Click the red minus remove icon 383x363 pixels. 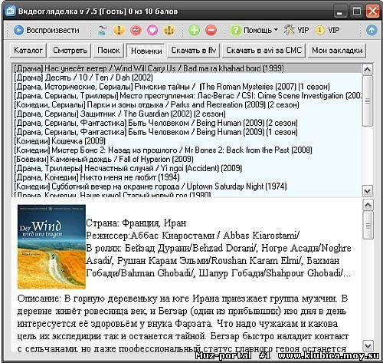pos(211,30)
